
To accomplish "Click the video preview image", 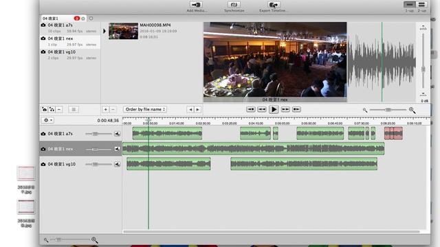I will pyautogui.click(x=275, y=60).
